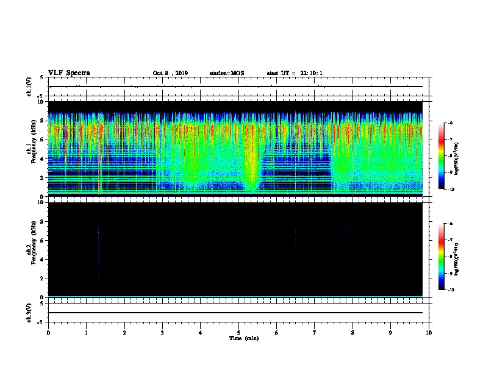Click the "6" frequency tick of ch.2 spectrogram
This screenshot has width=483, height=373.
tap(42, 241)
